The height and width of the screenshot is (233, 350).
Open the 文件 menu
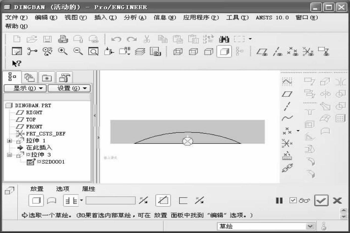coord(16,17)
